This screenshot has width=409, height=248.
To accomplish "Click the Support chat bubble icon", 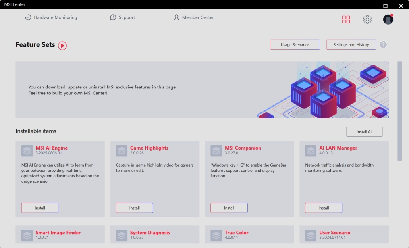I will pyautogui.click(x=113, y=17).
